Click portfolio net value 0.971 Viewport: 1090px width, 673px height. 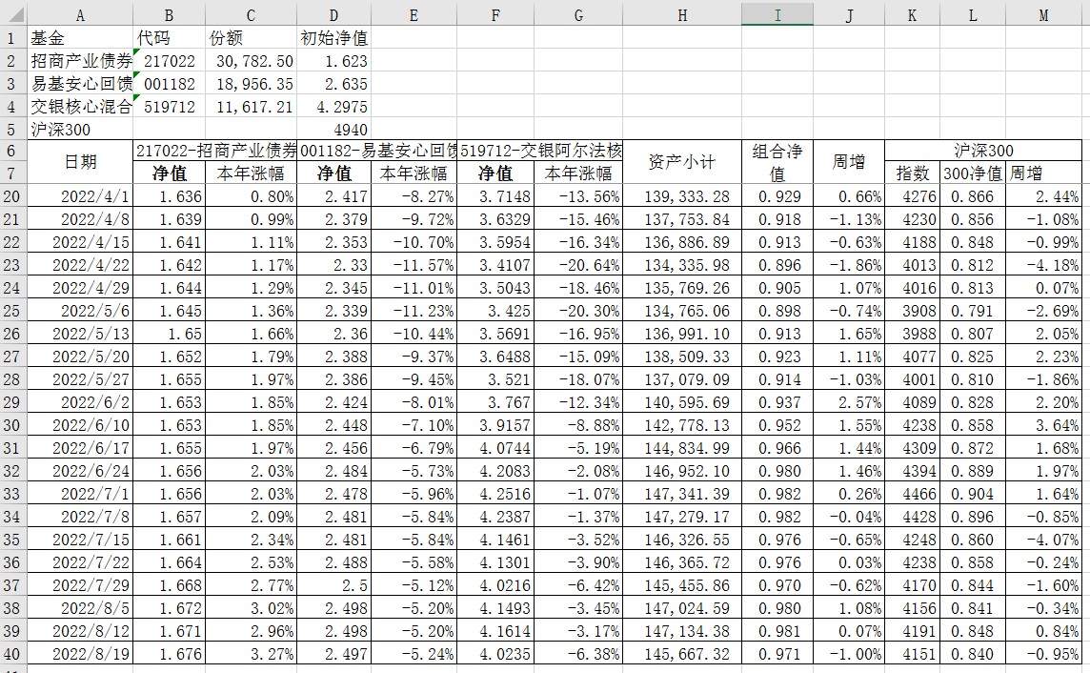(x=777, y=654)
